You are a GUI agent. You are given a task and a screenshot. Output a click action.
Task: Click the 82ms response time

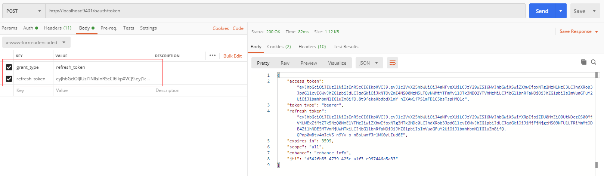303,32
